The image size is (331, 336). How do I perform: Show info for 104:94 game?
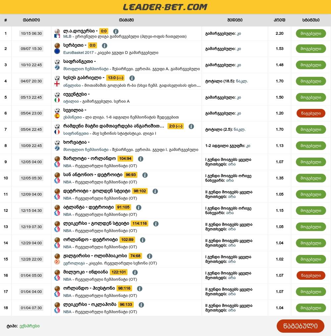tap(141, 159)
